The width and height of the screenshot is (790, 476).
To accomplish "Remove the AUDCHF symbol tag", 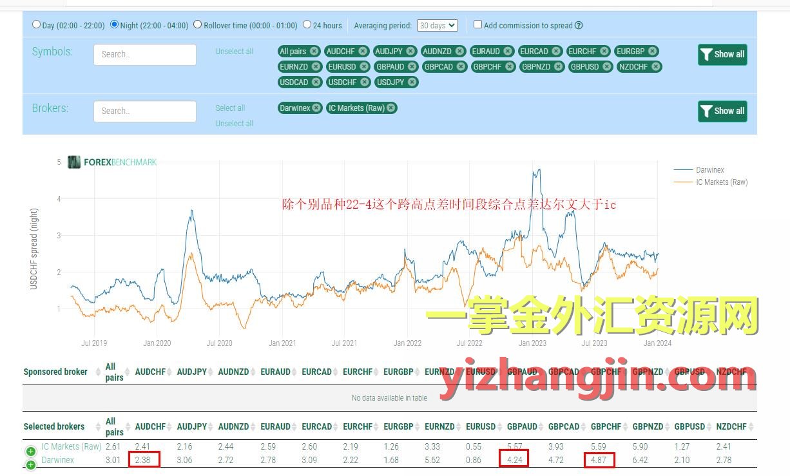I will click(x=363, y=52).
